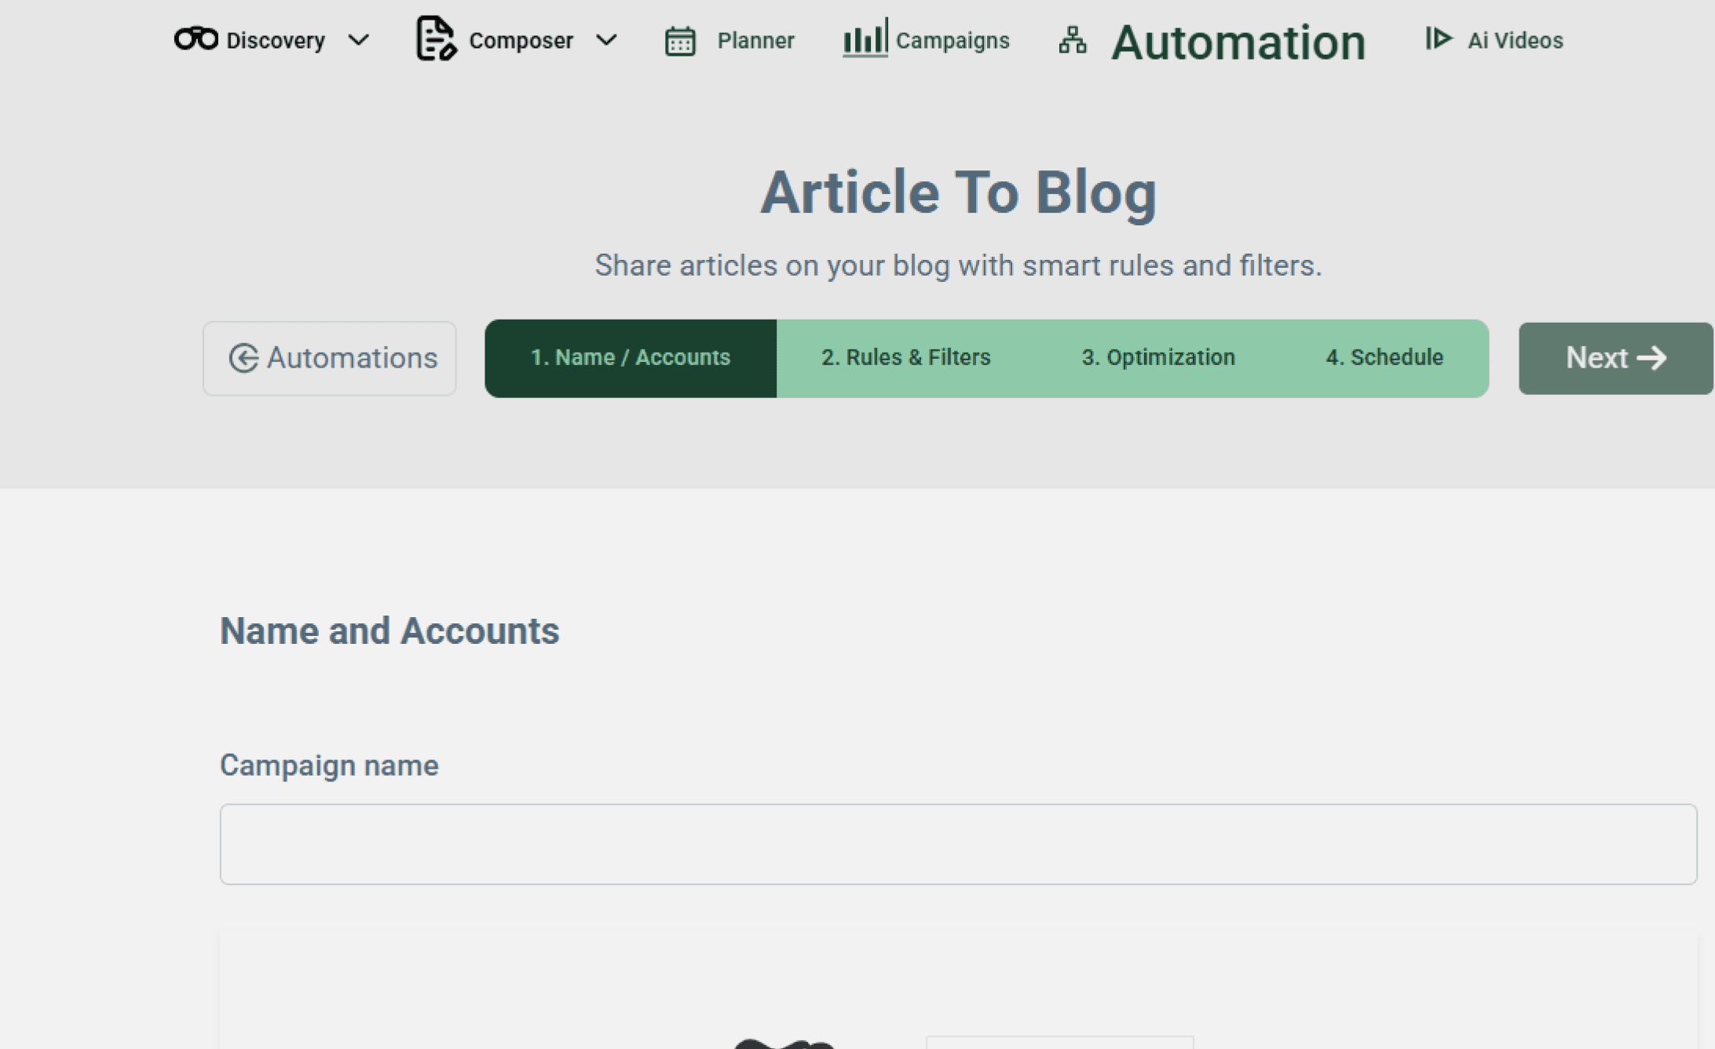Click the Composer document icon
The height and width of the screenshot is (1049, 1715).
[436, 38]
